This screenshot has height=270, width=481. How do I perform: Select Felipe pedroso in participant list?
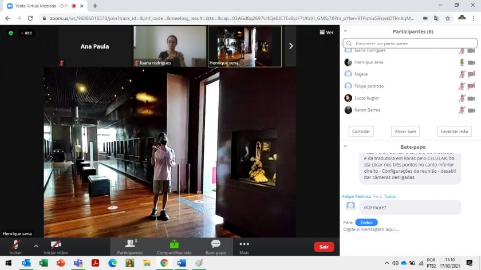pos(410,86)
